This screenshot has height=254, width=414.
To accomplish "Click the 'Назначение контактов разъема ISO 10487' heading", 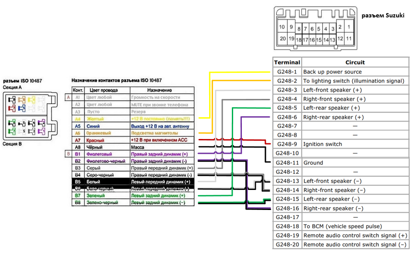I will [116, 81].
